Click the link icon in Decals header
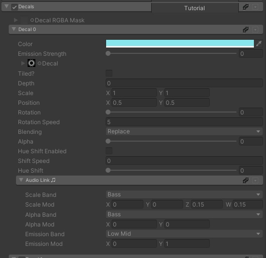This screenshot has width=266, height=258. (246, 7)
